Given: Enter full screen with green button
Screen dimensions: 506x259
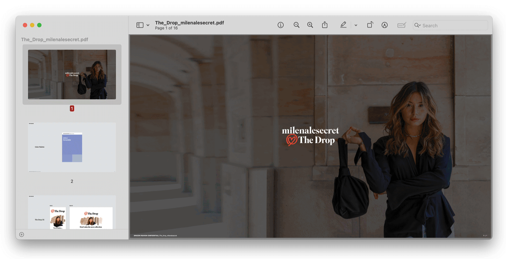Looking at the screenshot, I should click(39, 25).
